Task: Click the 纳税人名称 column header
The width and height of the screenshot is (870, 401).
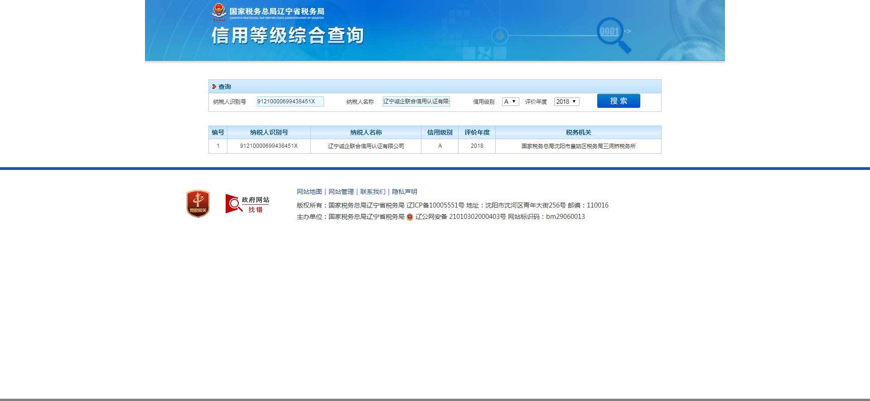Action: [x=366, y=132]
